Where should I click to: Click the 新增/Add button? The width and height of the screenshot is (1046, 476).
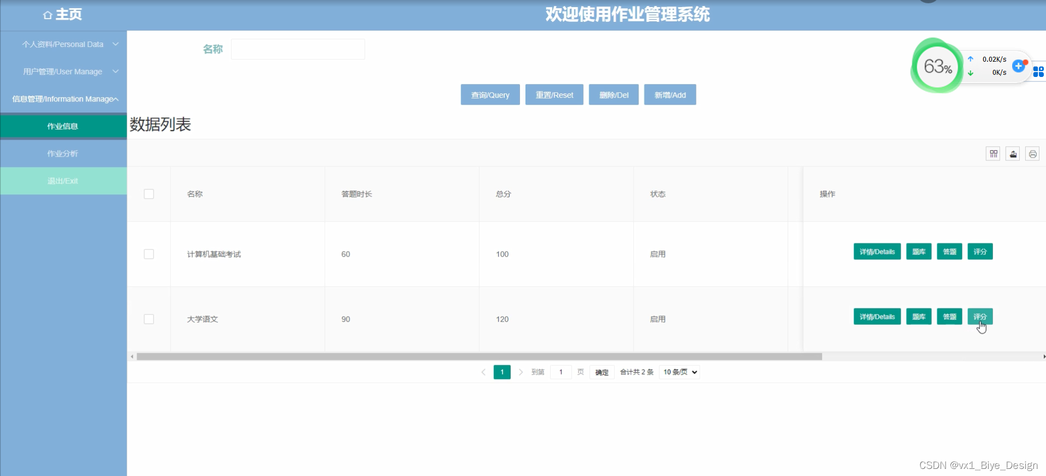(x=670, y=94)
